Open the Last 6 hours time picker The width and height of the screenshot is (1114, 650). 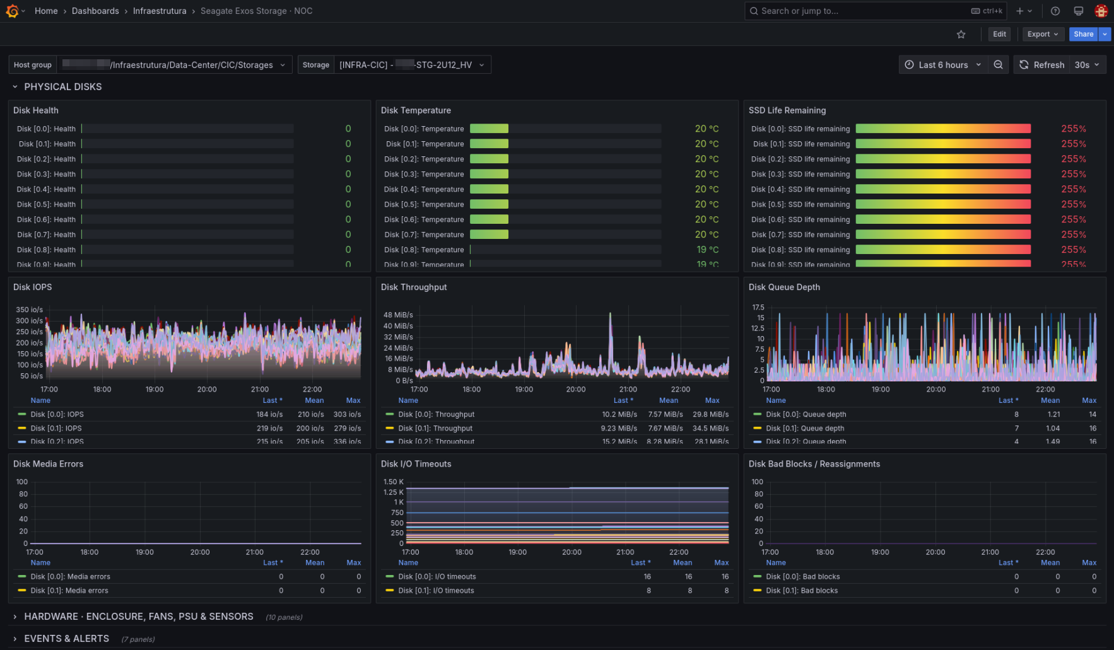[x=943, y=65]
